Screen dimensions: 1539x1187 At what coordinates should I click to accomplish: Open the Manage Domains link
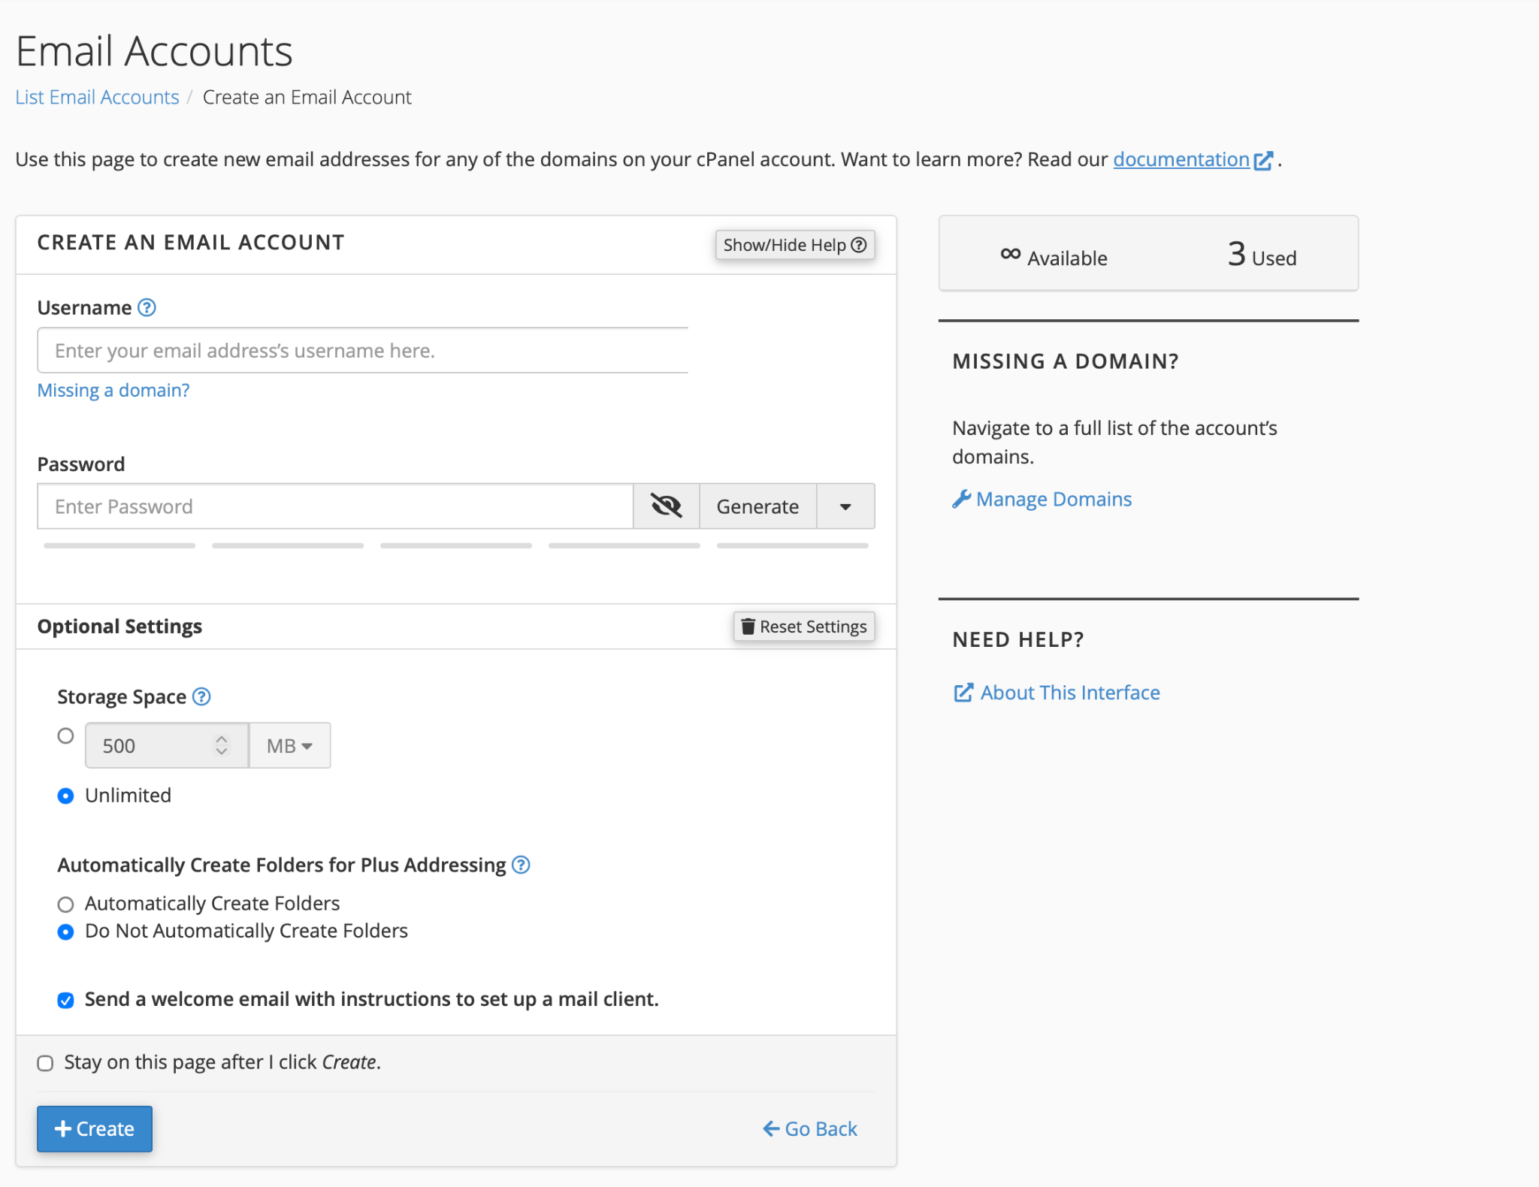(x=1054, y=499)
